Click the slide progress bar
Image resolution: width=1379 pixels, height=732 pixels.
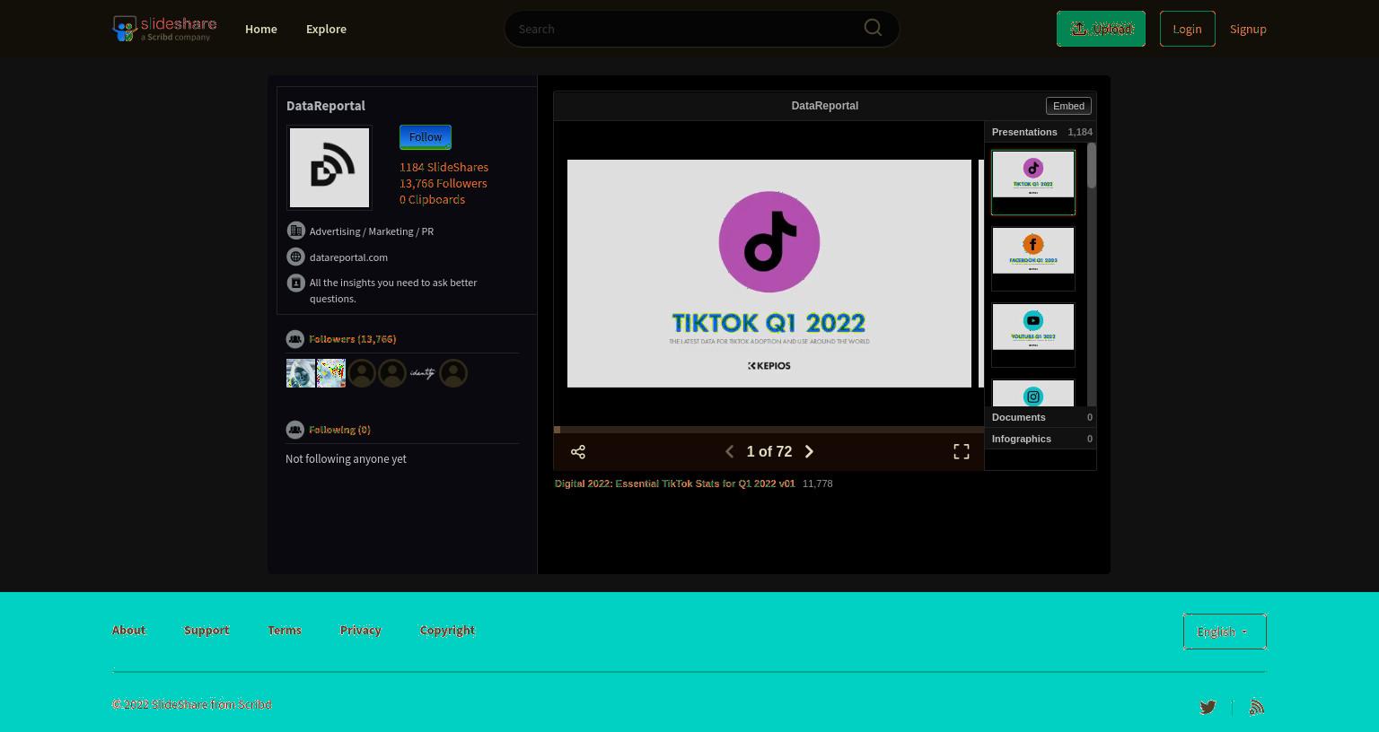click(769, 430)
